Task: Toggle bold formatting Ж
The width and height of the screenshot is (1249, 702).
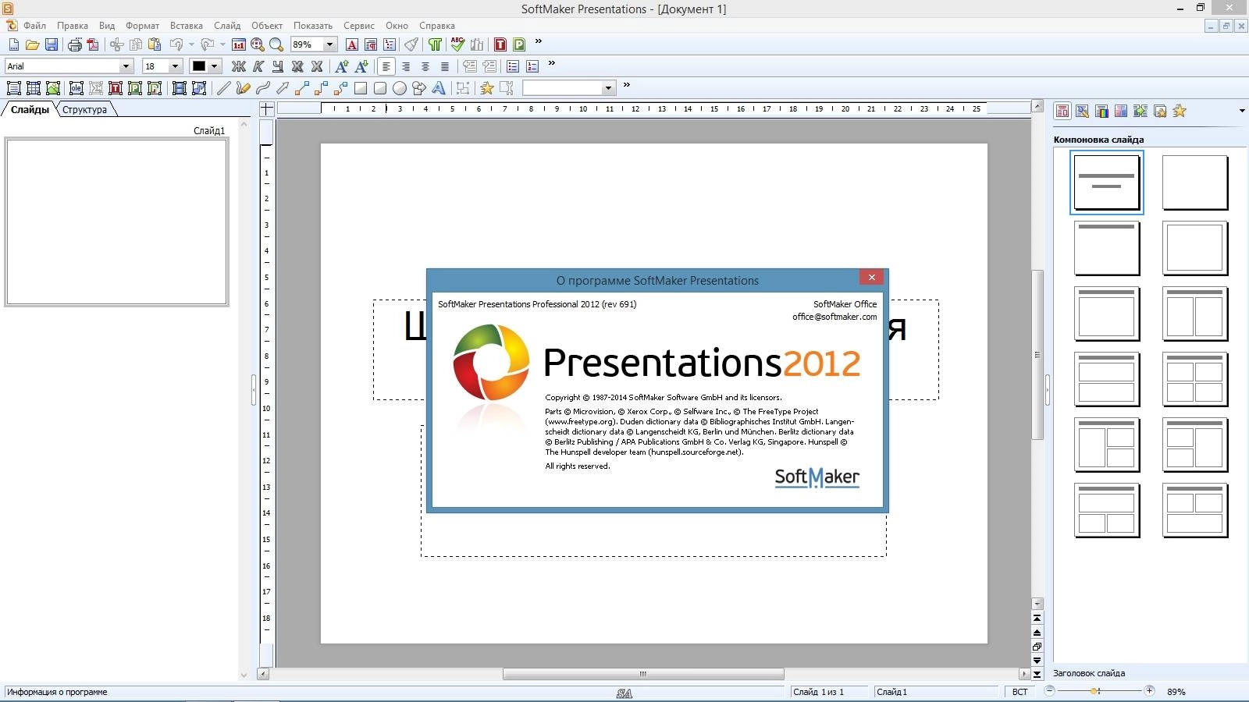Action: tap(239, 66)
